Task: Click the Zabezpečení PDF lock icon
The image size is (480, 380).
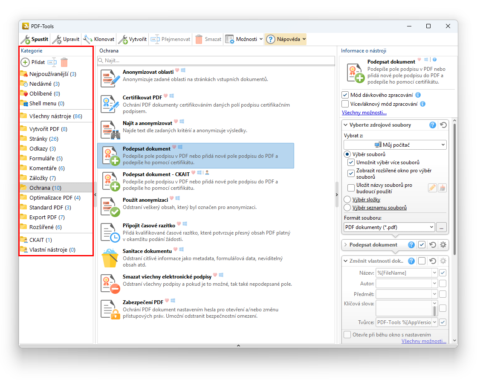Action: (x=110, y=310)
